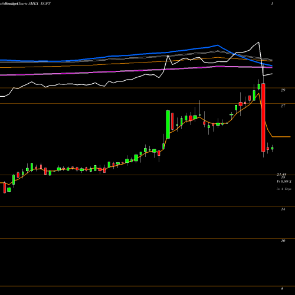
Task: Click the V: 0.89 X volume label
Action: pos(284,182)
